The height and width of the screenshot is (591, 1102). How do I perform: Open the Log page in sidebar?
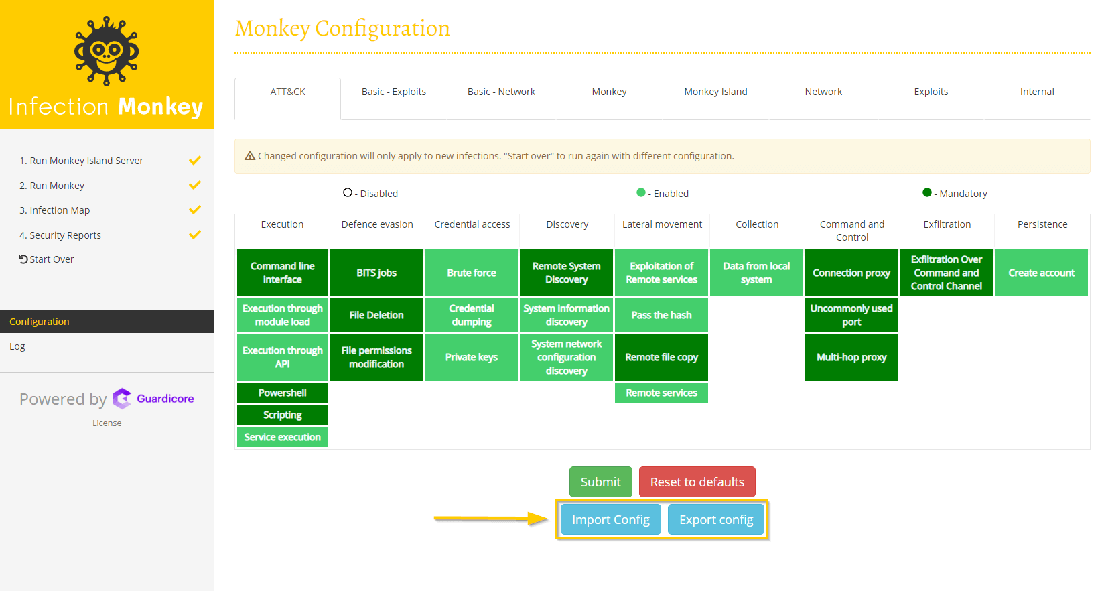17,346
